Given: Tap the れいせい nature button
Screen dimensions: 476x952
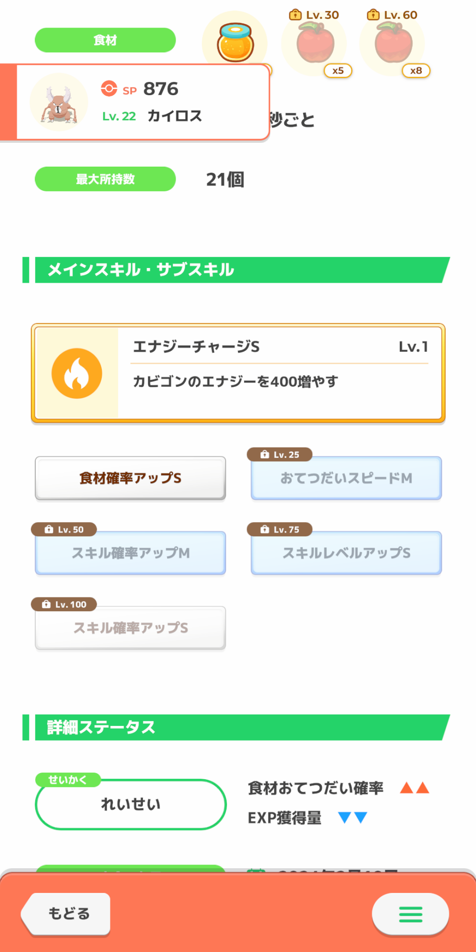Looking at the screenshot, I should (x=130, y=804).
